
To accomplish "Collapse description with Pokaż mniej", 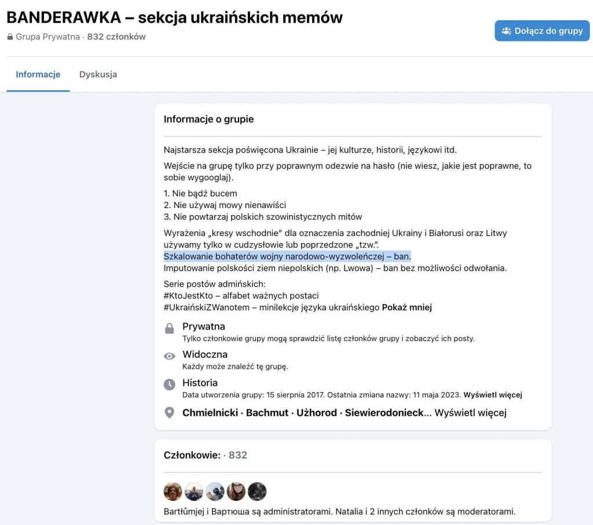I will pos(407,307).
